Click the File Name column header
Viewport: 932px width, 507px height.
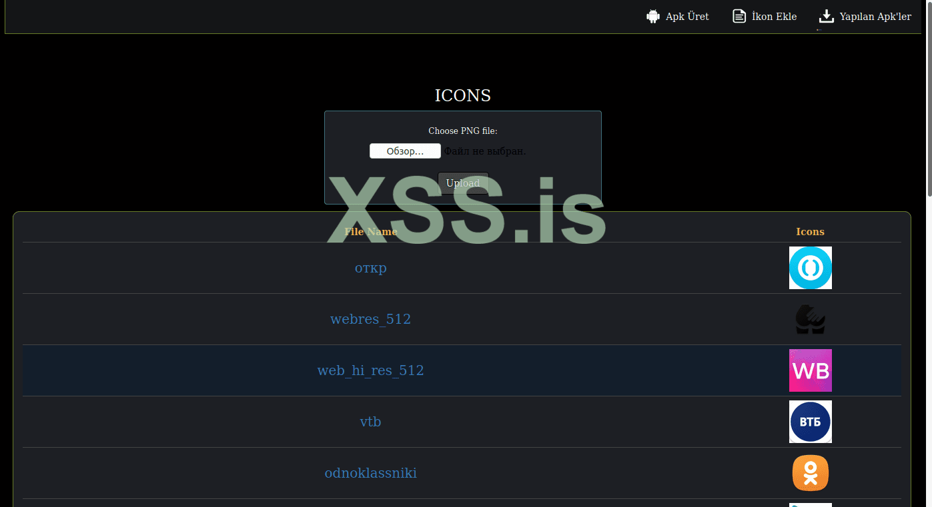coord(371,232)
